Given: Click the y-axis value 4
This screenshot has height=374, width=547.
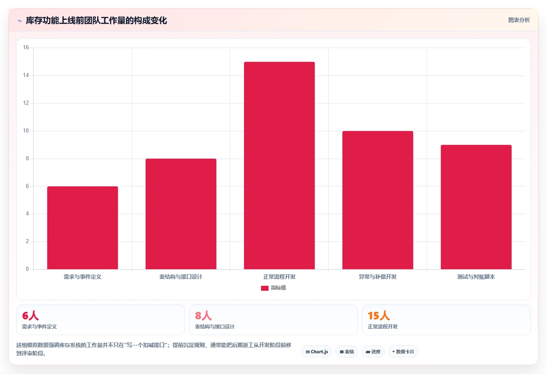Looking at the screenshot, I should 27,214.
